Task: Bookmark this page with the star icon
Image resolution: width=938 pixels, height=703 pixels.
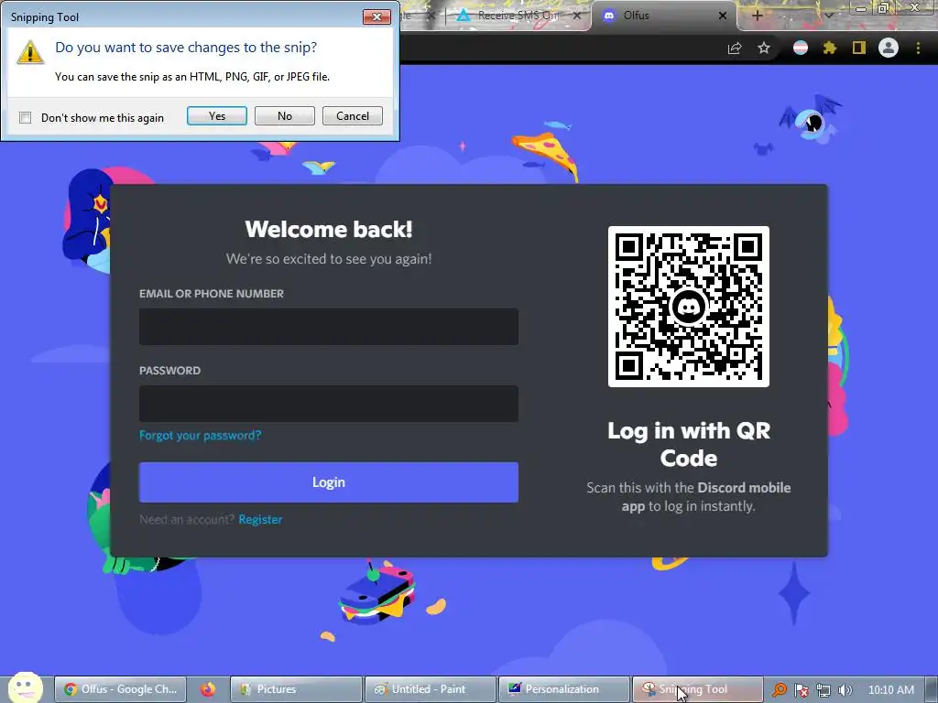Action: [x=764, y=48]
